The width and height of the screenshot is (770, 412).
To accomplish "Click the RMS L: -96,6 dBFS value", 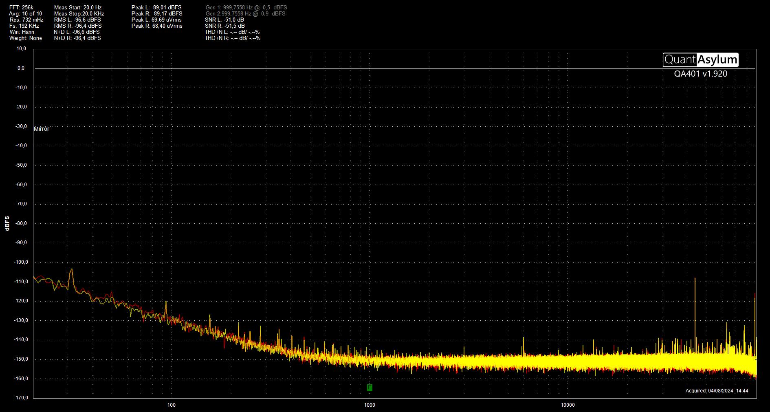I will [x=77, y=20].
